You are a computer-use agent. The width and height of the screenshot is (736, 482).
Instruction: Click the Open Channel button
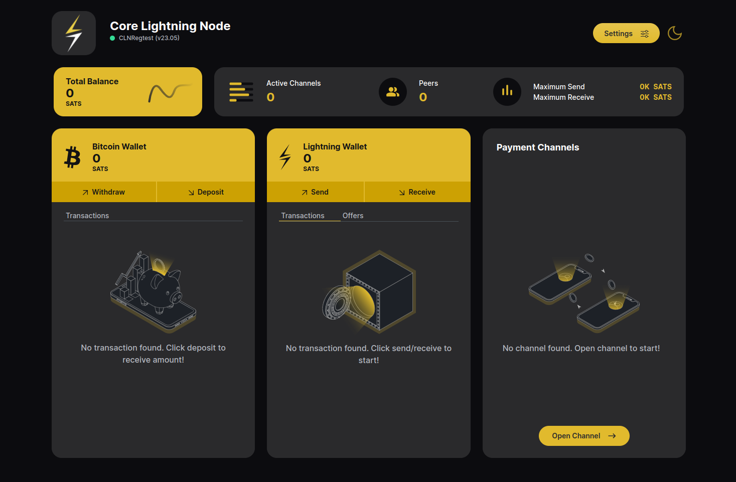point(584,436)
